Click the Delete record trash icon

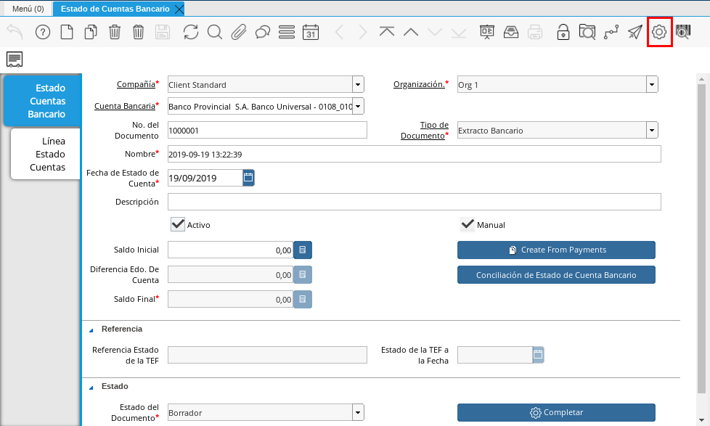115,32
